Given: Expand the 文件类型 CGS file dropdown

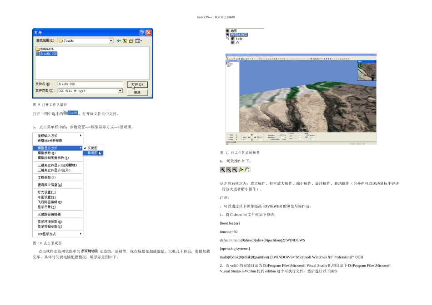Looking at the screenshot, I should [x=120, y=91].
